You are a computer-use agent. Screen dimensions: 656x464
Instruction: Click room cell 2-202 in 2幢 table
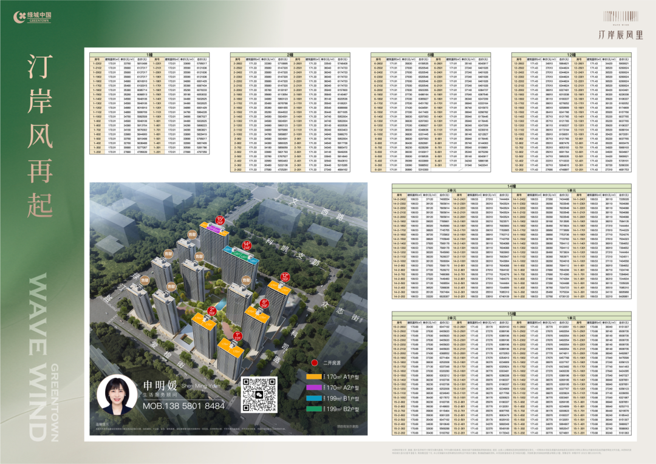pyautogui.click(x=237, y=169)
